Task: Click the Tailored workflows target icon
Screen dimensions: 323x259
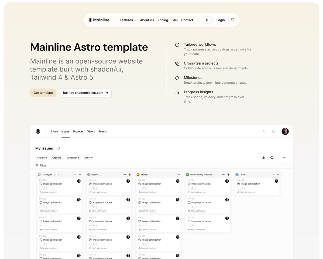Action: (x=177, y=45)
